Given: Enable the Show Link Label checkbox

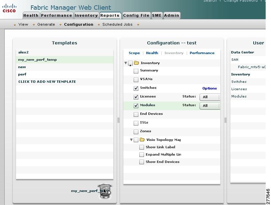Looking at the screenshot, I should (x=142, y=147).
